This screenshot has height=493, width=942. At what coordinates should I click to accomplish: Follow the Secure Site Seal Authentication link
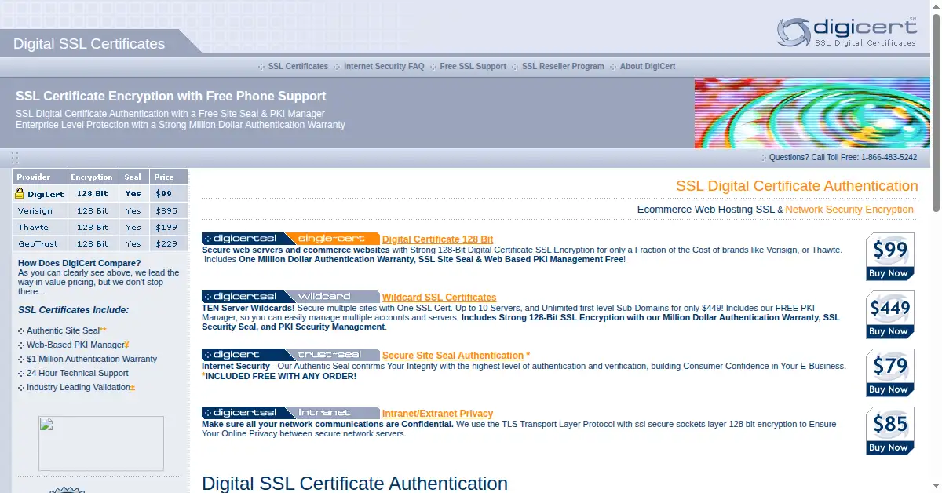coord(453,356)
